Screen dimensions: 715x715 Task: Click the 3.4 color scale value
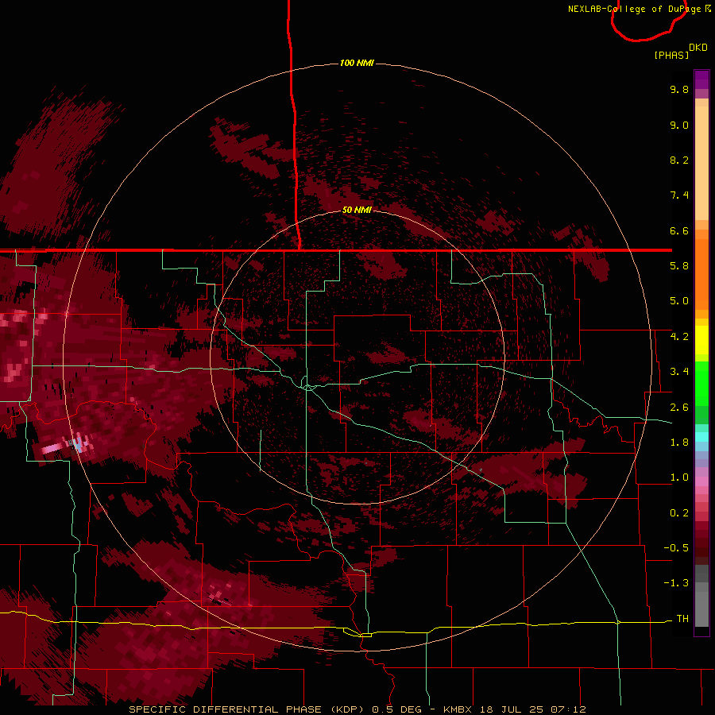(x=679, y=372)
